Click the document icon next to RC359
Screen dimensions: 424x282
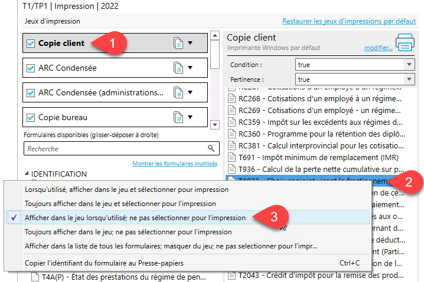[231, 122]
